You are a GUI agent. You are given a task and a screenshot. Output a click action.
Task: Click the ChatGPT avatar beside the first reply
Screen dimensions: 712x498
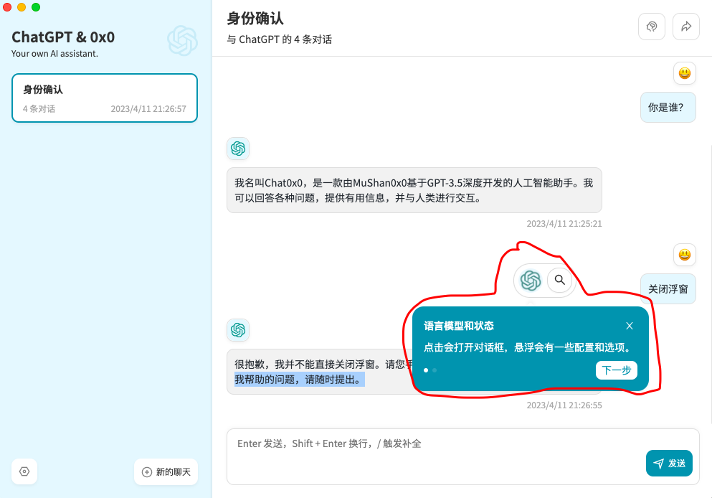point(238,149)
